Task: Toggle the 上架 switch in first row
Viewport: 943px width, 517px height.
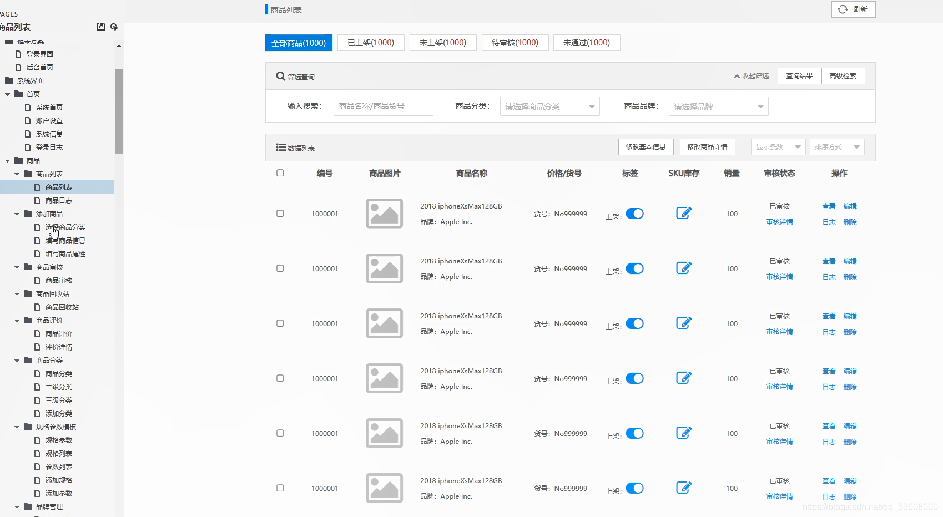Action: click(x=634, y=214)
